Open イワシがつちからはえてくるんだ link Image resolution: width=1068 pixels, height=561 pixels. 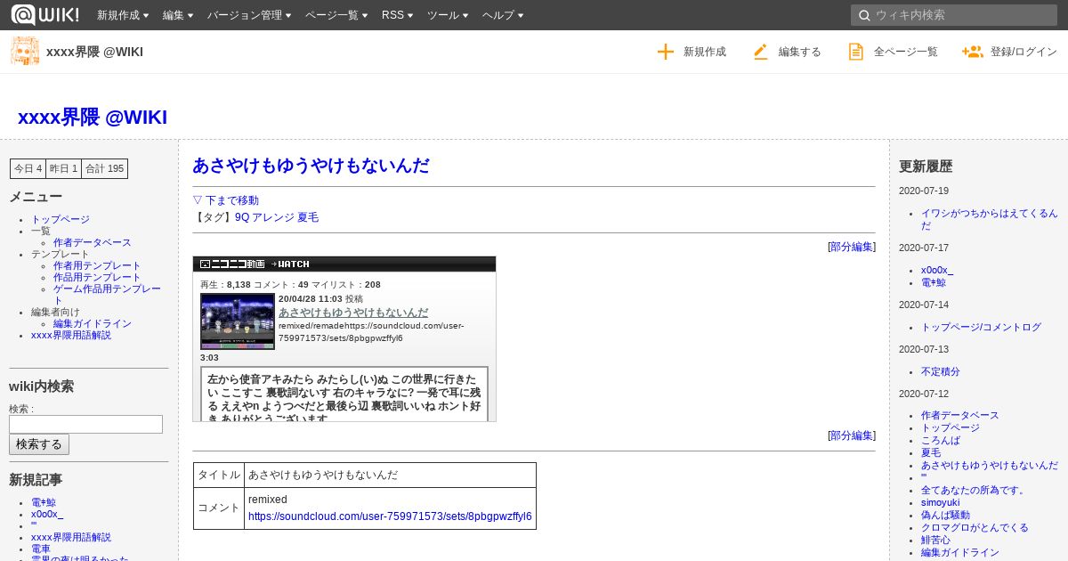pos(990,219)
